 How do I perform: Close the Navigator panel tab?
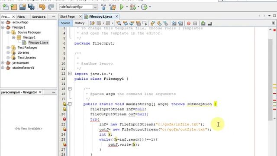click(40, 92)
